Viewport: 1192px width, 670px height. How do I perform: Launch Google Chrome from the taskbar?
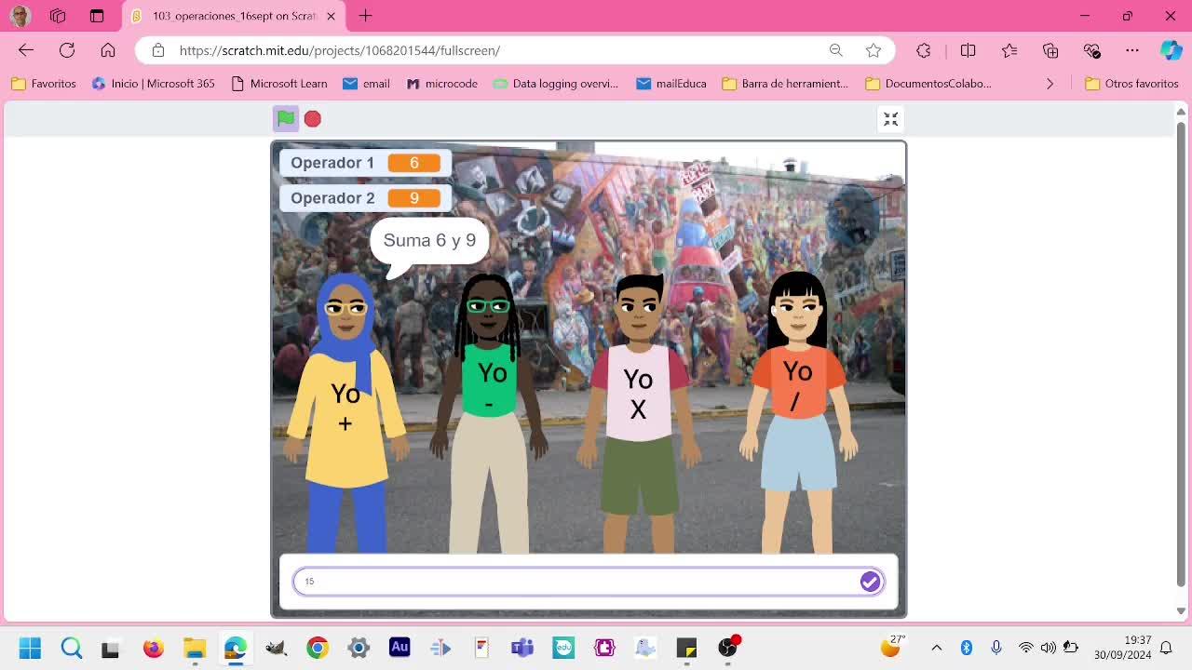click(x=318, y=648)
